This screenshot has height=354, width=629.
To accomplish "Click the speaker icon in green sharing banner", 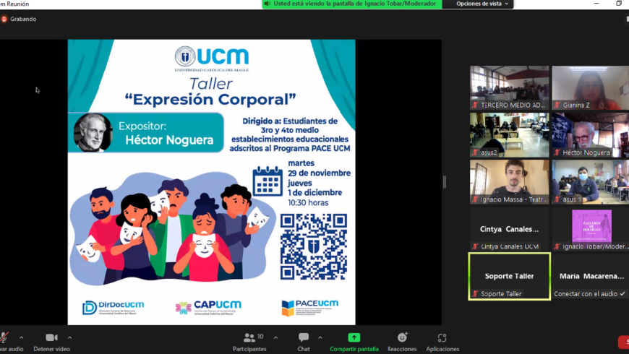I will 268,4.
